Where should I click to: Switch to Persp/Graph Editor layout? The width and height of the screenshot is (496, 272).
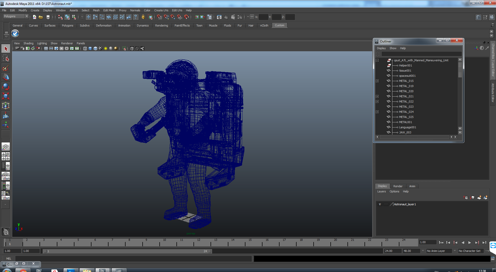click(6, 176)
